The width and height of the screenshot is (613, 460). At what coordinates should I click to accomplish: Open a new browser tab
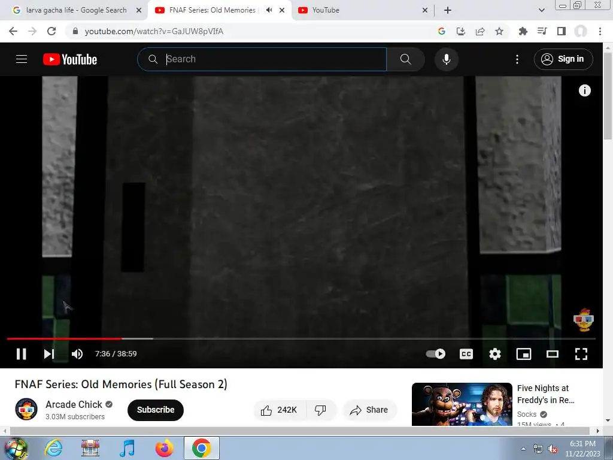(x=448, y=11)
